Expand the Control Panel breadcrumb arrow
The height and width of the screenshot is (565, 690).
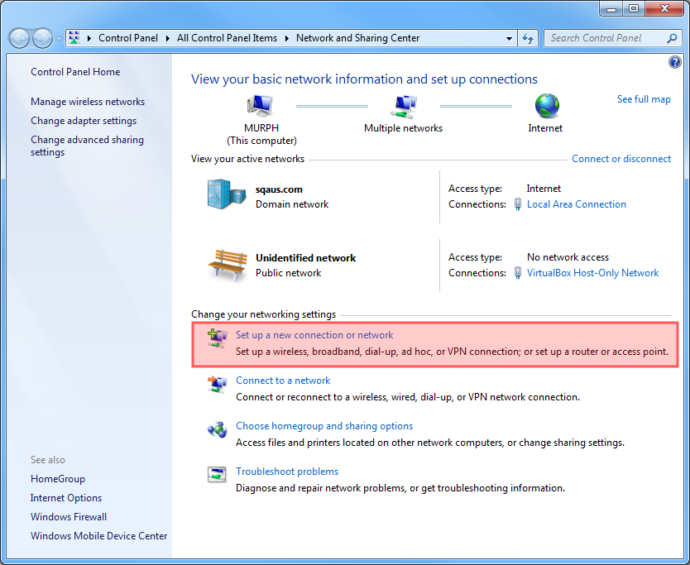click(170, 38)
